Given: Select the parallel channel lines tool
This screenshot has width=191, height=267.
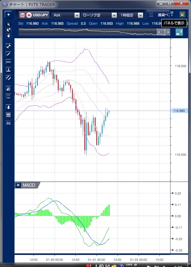Looking at the screenshot, I should [x=9, y=78].
